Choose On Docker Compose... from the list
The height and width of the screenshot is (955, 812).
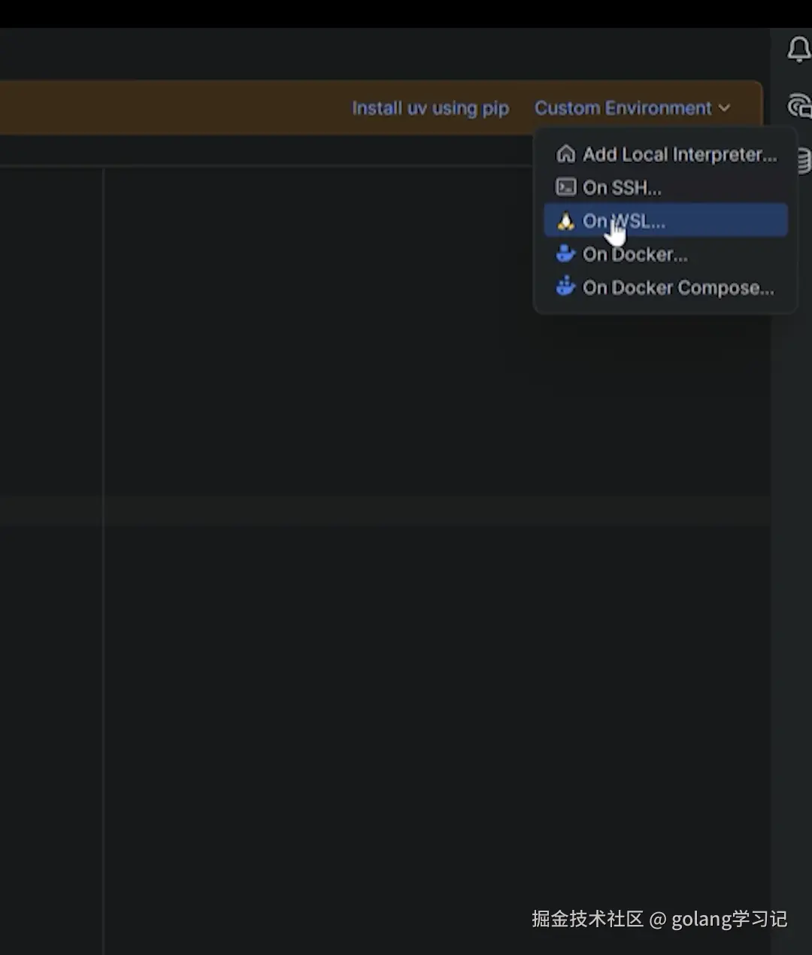click(x=677, y=287)
